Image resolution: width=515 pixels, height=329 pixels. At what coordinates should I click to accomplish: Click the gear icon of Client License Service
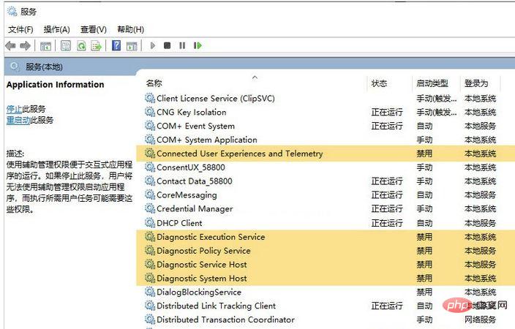coord(150,98)
